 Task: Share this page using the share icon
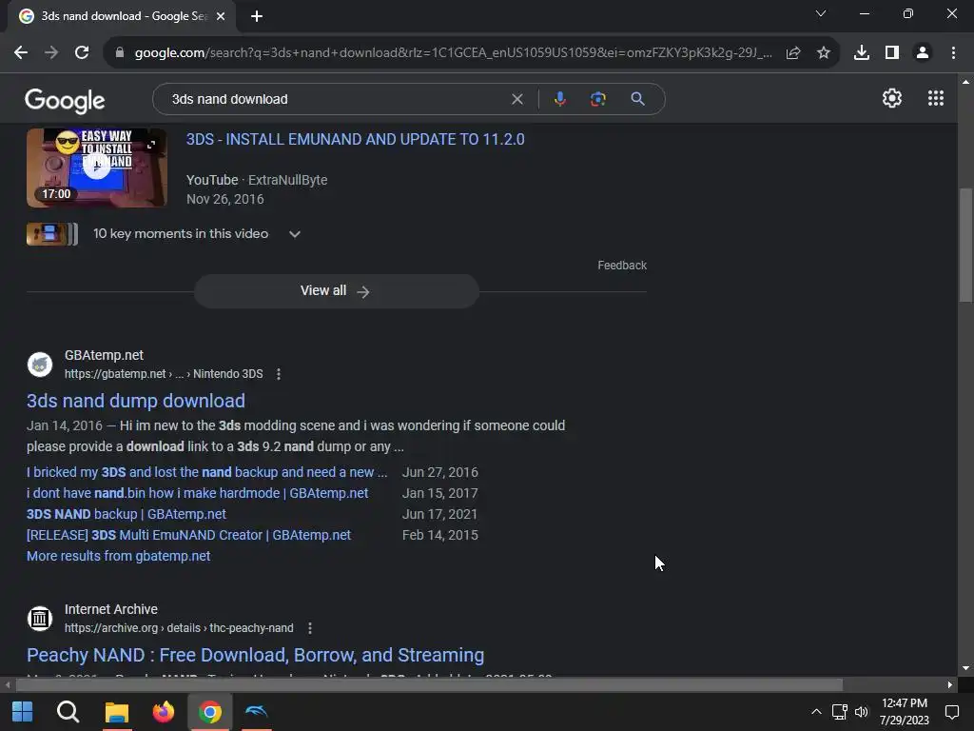[793, 53]
